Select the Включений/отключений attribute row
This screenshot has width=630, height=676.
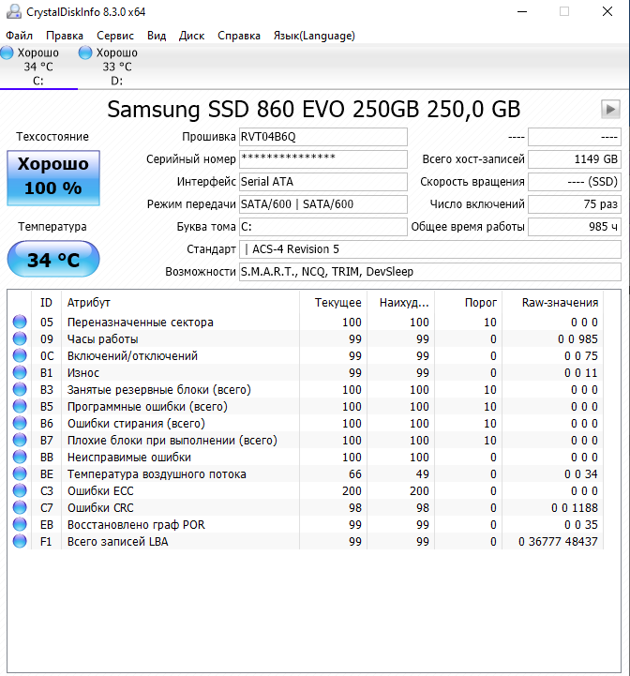pos(306,355)
